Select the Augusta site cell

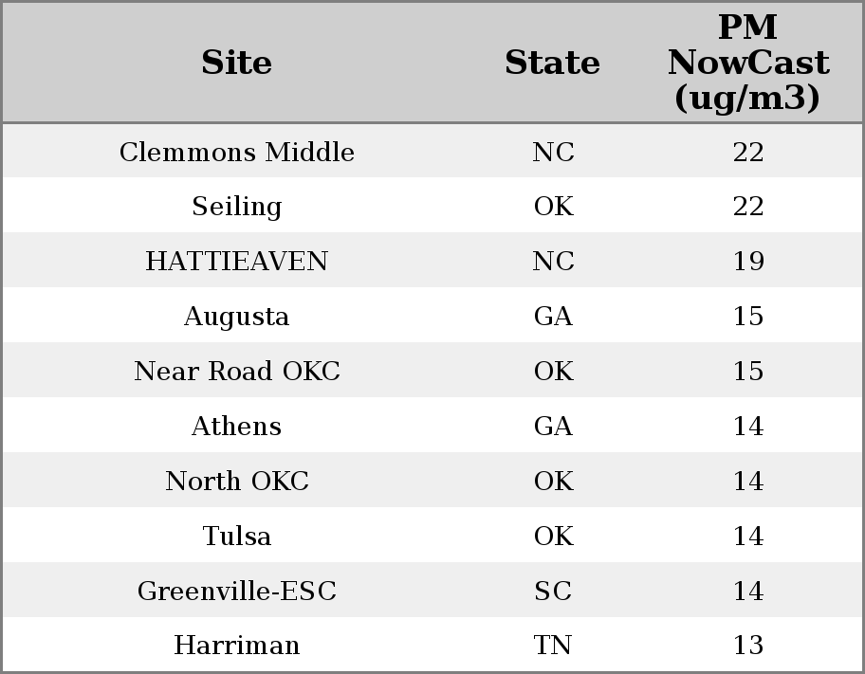coord(237,317)
